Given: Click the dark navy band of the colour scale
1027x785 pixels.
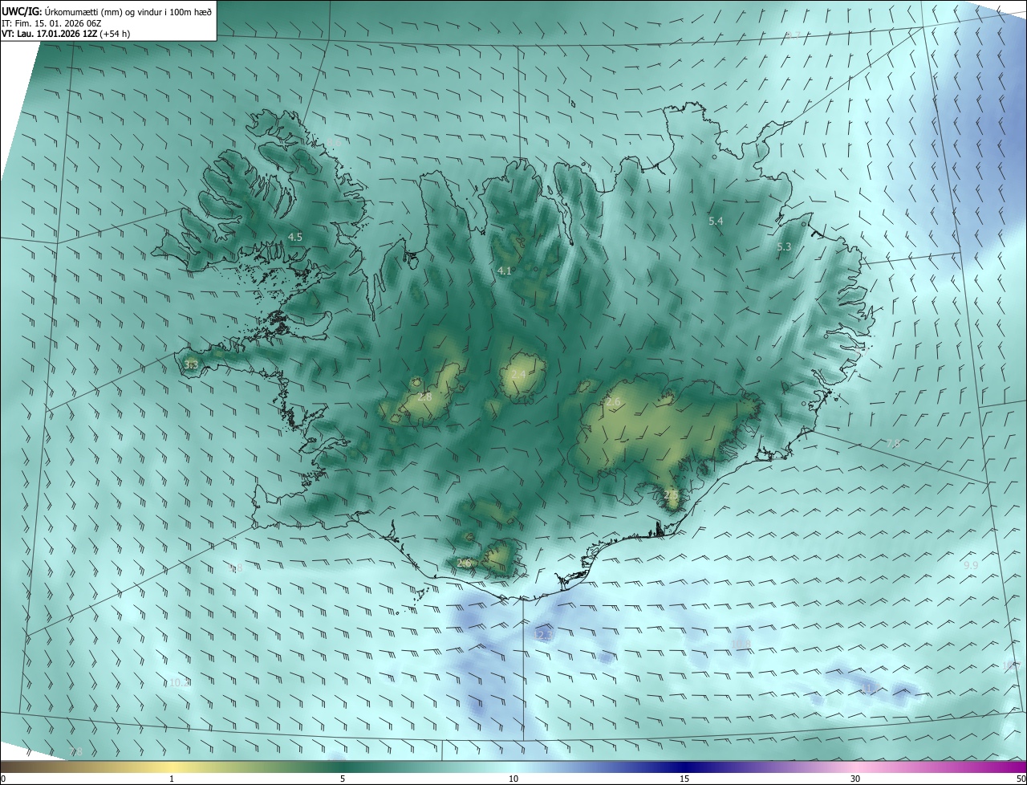Looking at the screenshot, I should 684,767.
